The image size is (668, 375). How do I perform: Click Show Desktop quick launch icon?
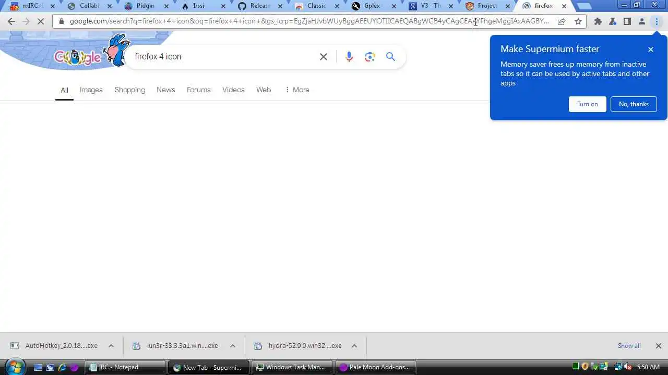pyautogui.click(x=38, y=367)
